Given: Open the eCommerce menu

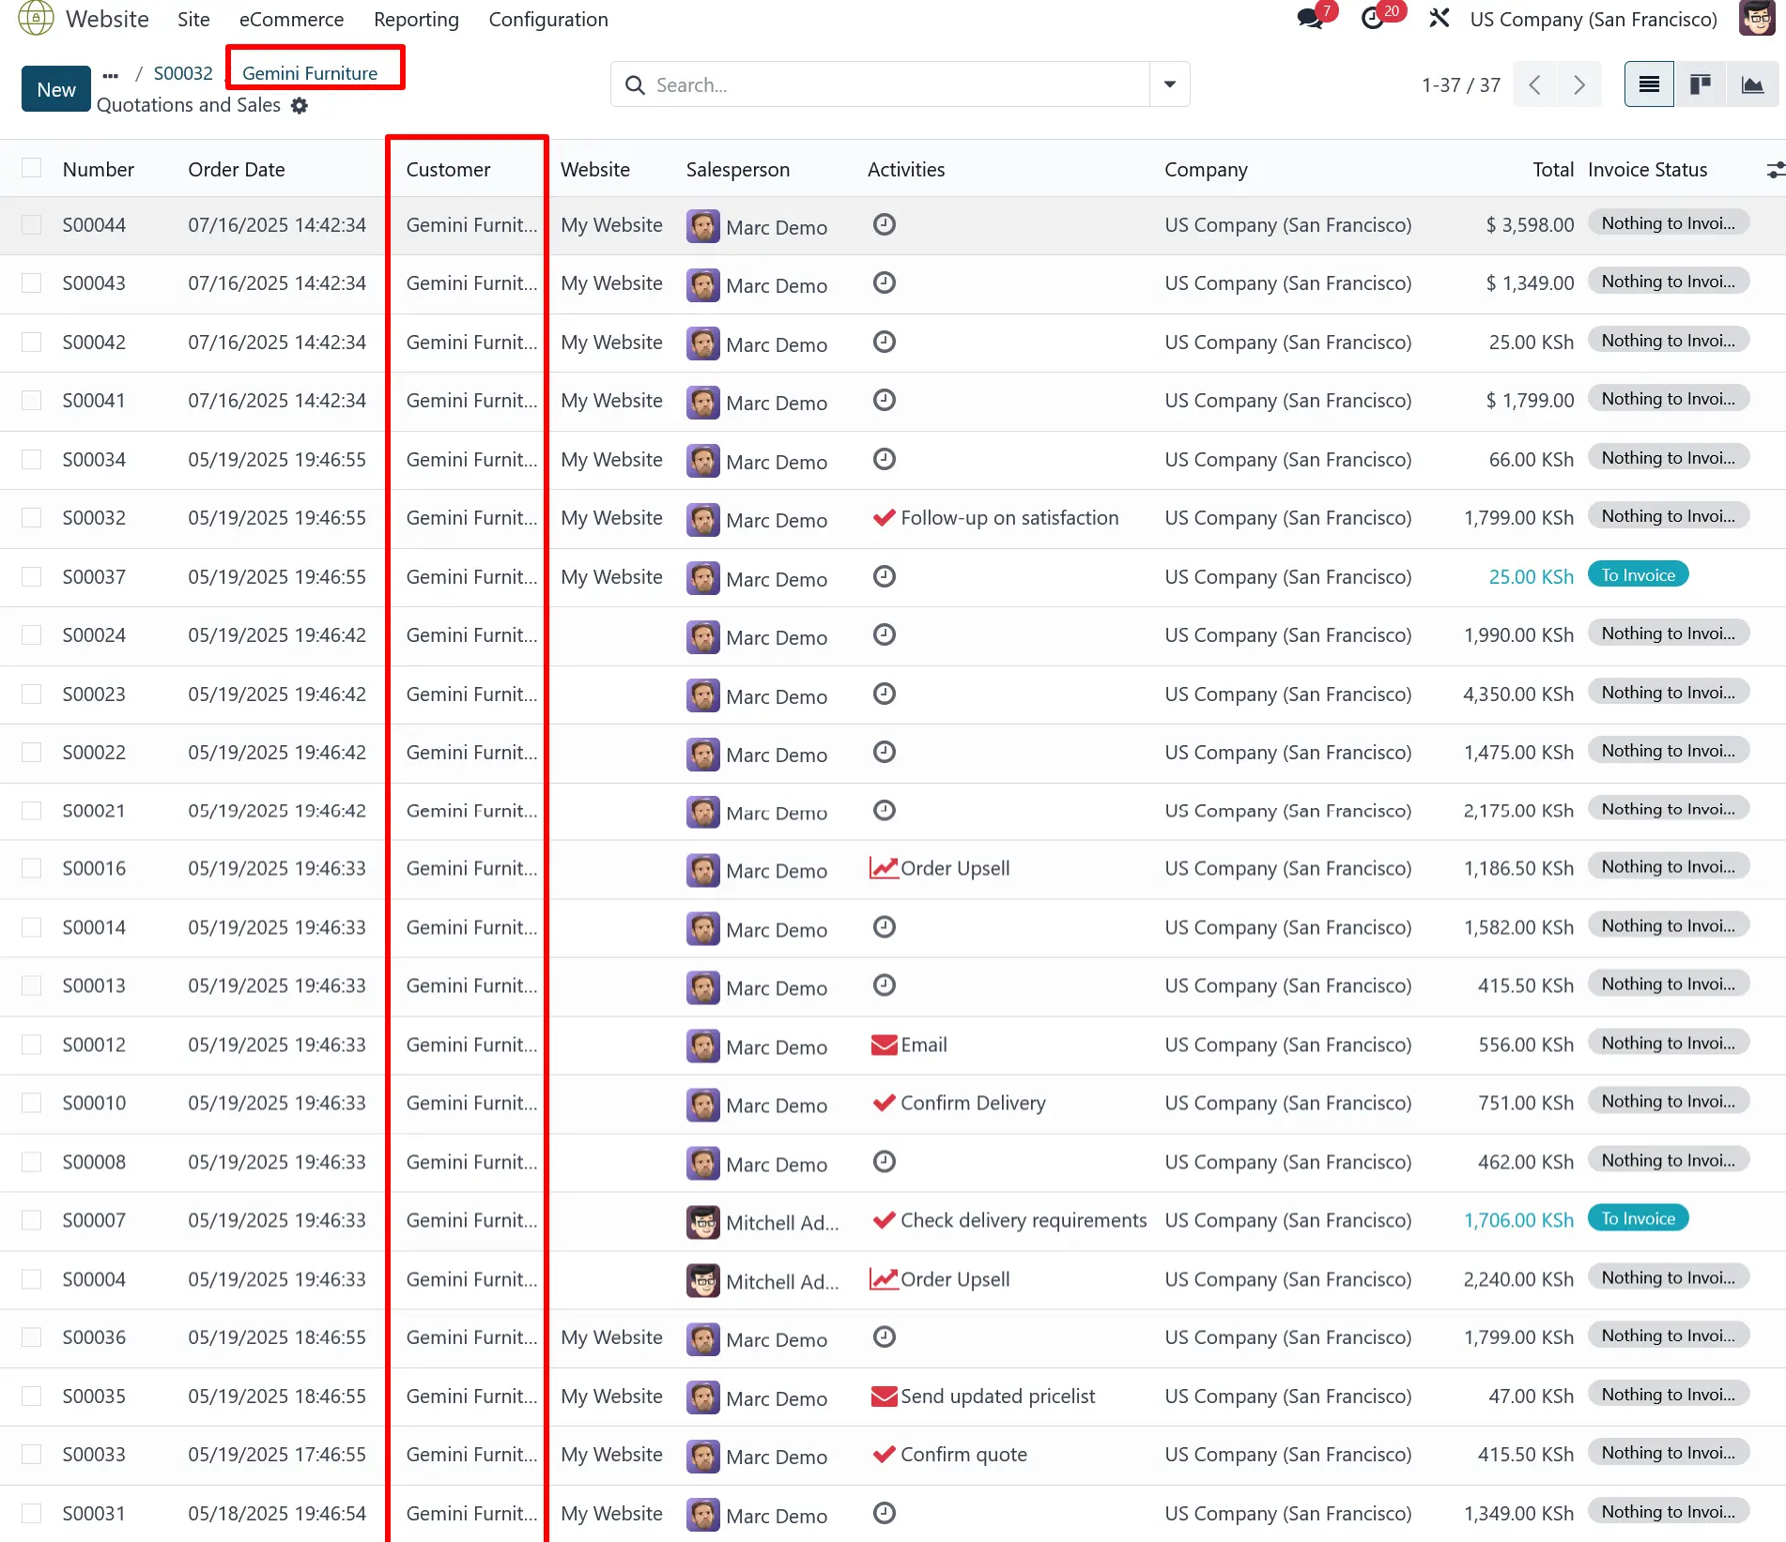Looking at the screenshot, I should click(291, 20).
